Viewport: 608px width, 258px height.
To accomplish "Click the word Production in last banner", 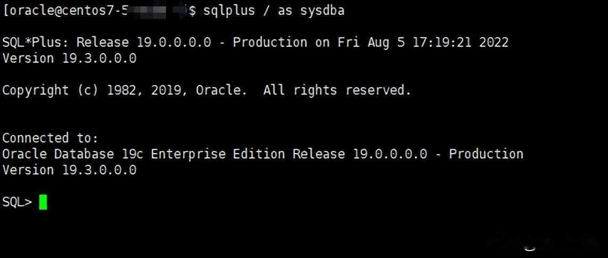I will [486, 154].
